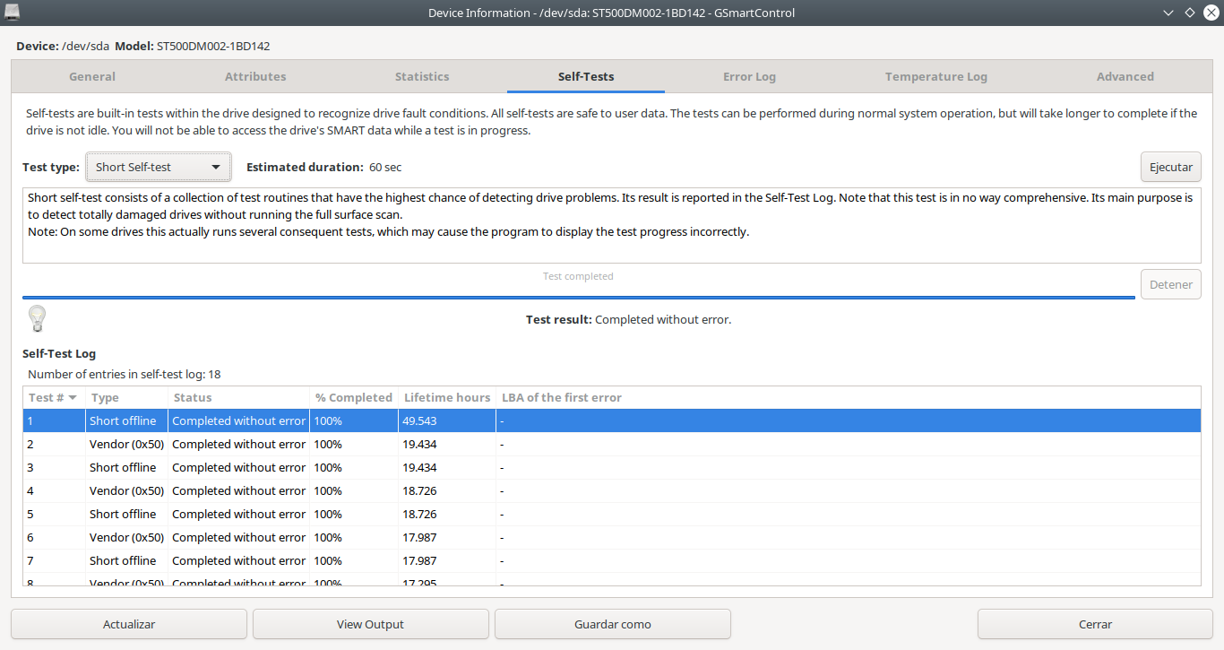Click the title bar minimize chevron icon
Image resolution: width=1224 pixels, height=650 pixels.
click(x=1168, y=13)
